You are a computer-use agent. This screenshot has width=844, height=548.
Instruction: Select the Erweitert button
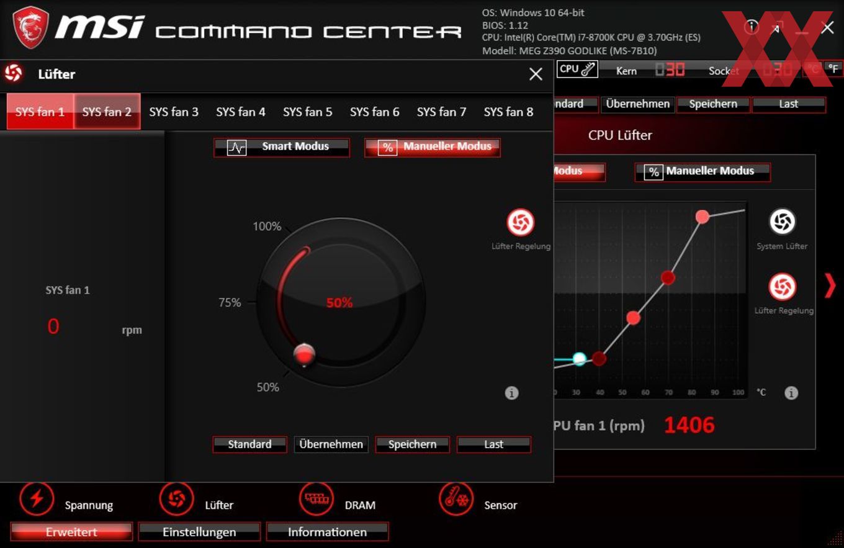click(71, 532)
